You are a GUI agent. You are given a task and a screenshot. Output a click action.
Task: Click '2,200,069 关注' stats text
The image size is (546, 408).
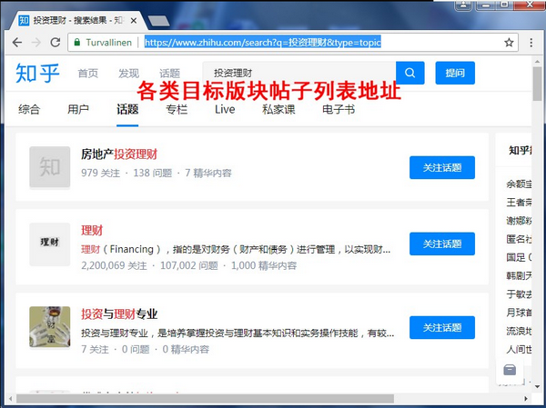[x=114, y=265]
